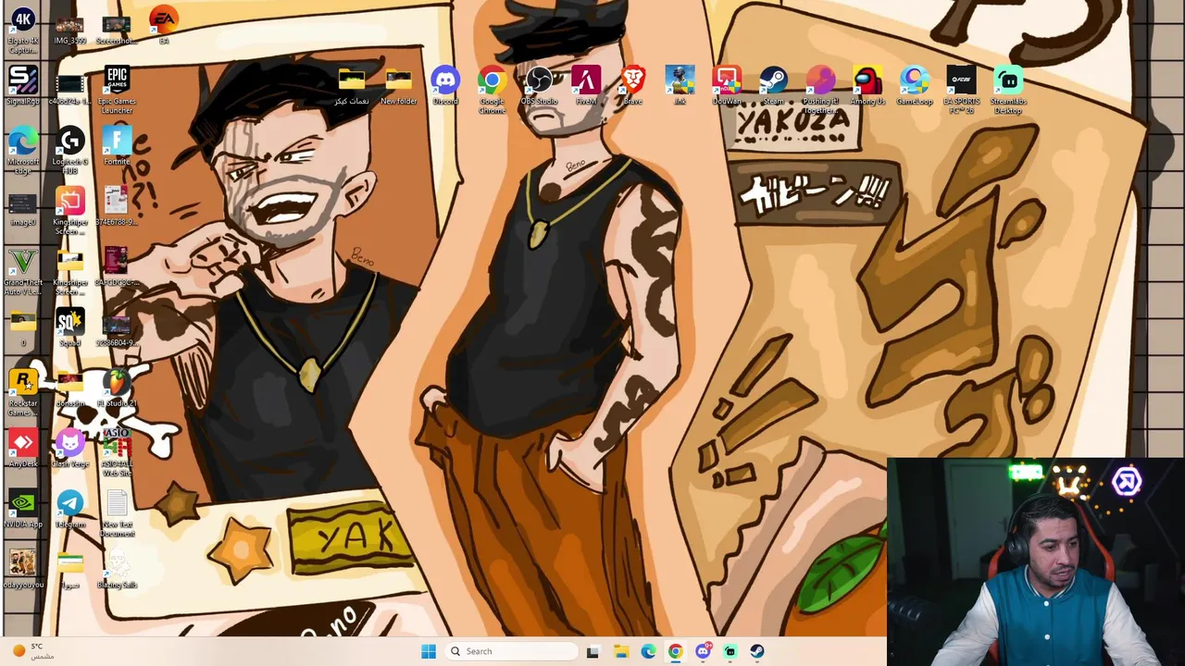Select the 374E6788-9 image file

[x=117, y=206]
